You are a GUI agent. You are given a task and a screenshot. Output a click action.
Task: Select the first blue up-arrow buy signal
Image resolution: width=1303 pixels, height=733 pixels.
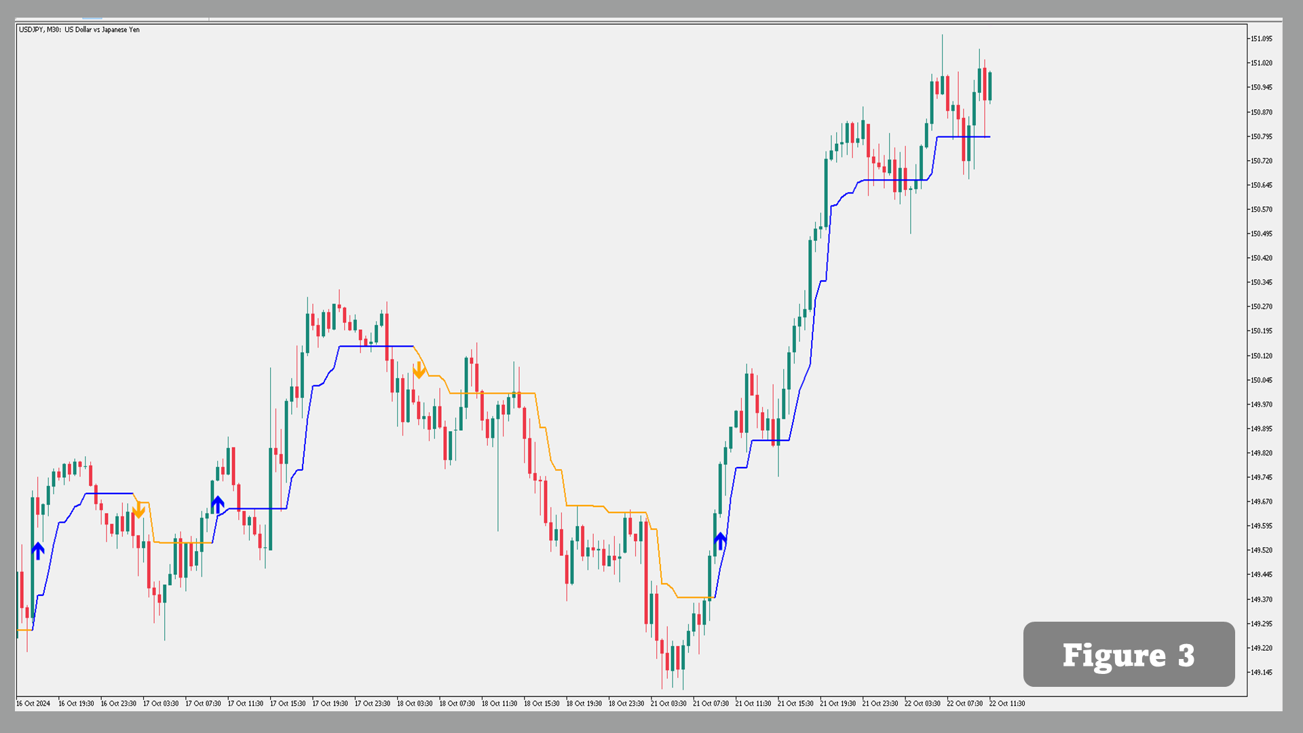(37, 551)
